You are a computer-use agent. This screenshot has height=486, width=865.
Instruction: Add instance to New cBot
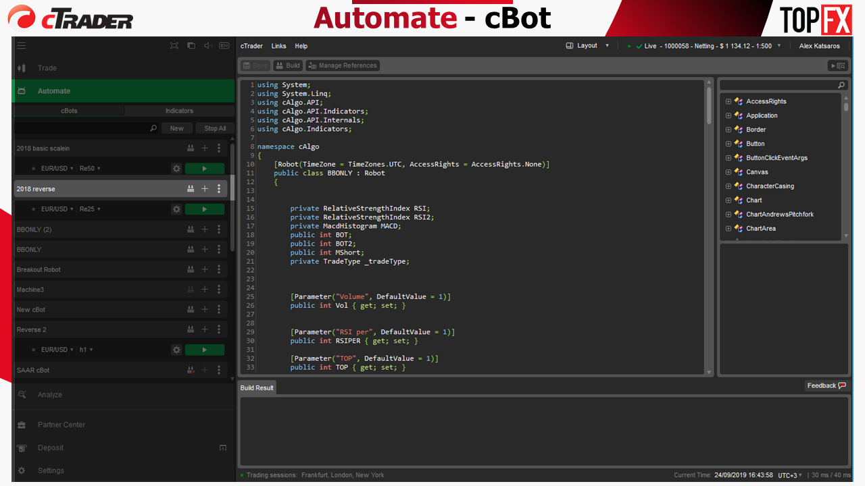tap(205, 310)
